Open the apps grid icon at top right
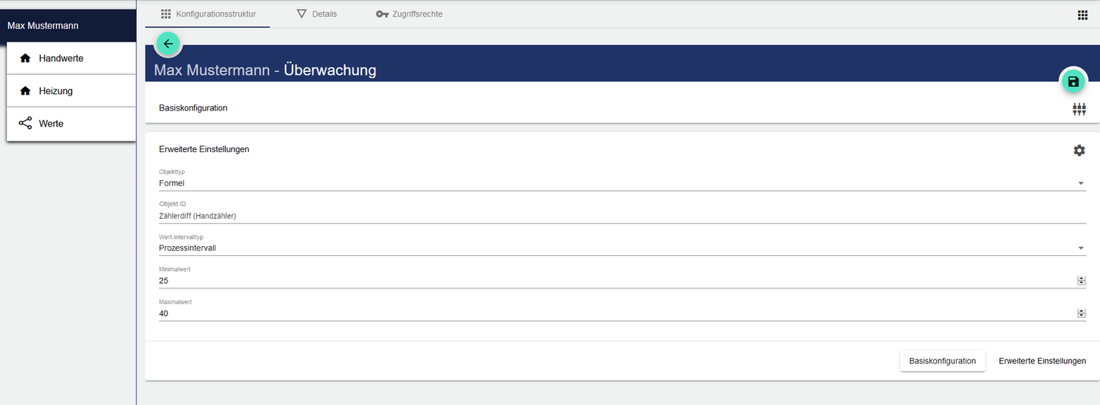 tap(1083, 14)
